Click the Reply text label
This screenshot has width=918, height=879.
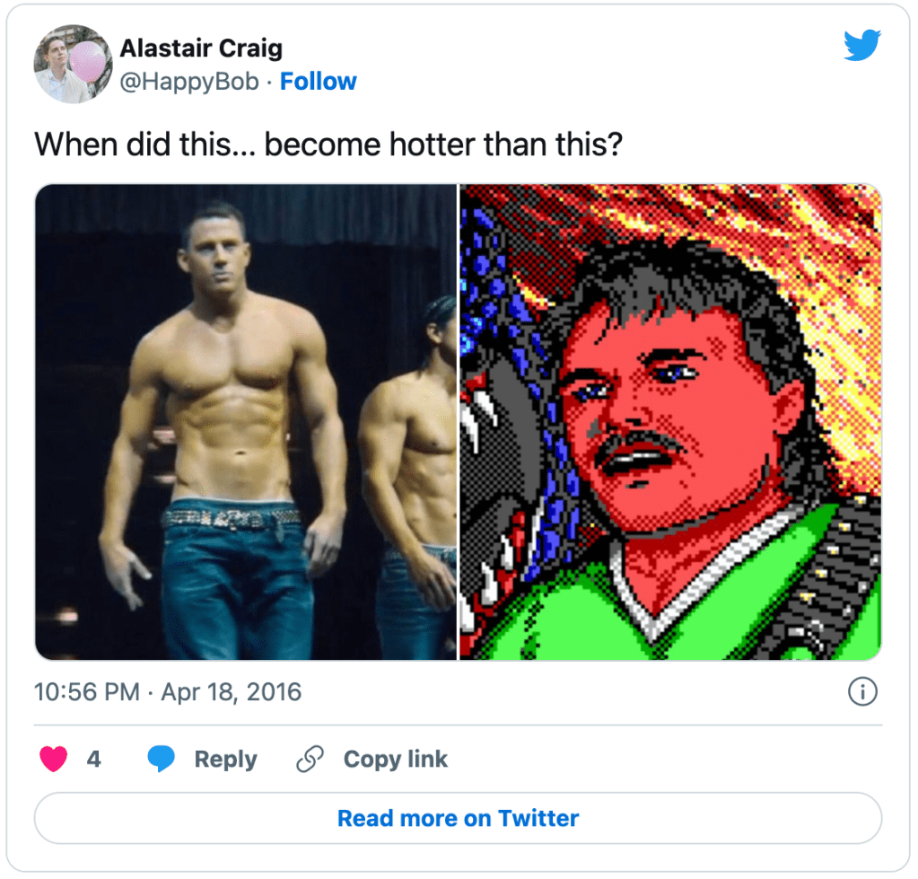pyautogui.click(x=225, y=760)
